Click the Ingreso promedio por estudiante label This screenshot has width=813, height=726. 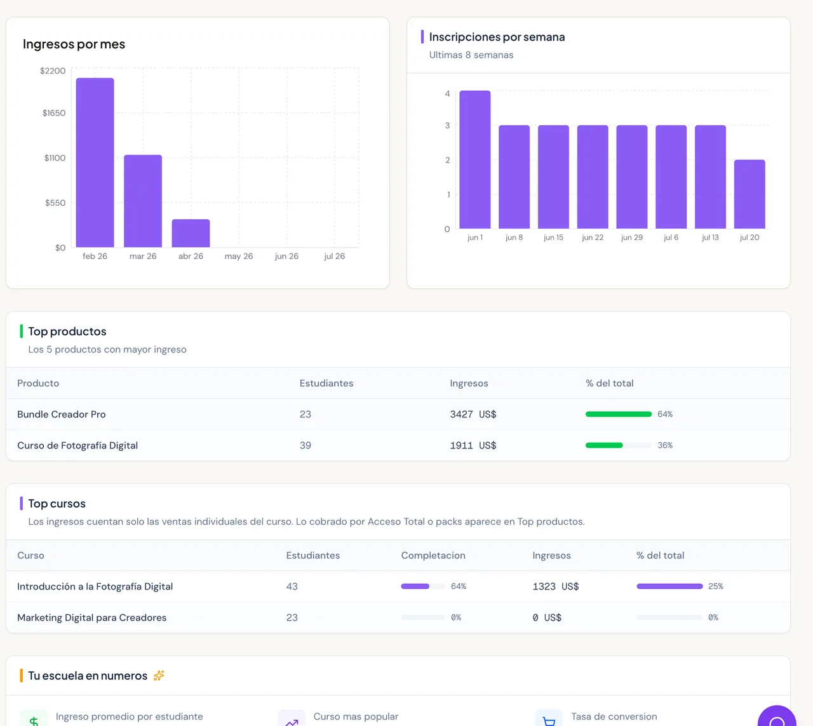point(130,716)
